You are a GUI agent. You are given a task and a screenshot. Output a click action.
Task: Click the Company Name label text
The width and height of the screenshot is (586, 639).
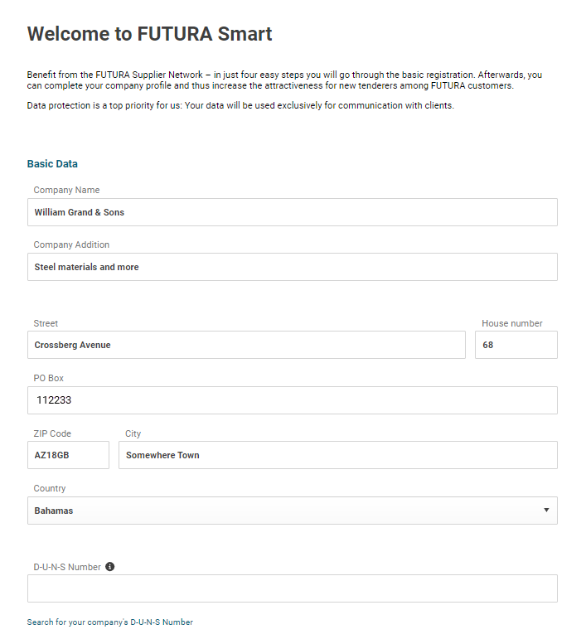[66, 190]
